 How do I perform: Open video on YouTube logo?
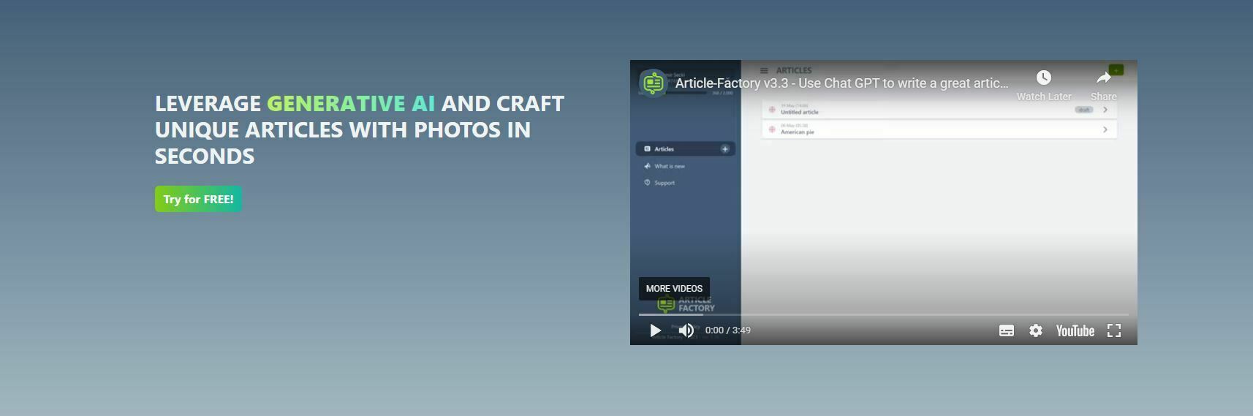(x=1075, y=330)
